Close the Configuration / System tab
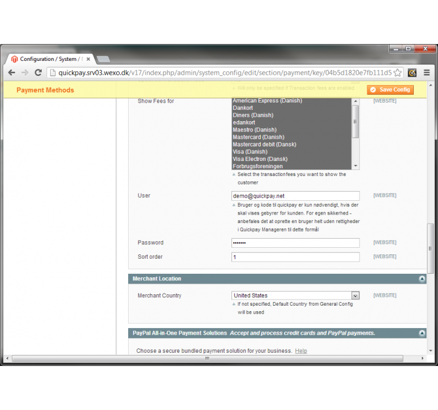 tap(88, 59)
